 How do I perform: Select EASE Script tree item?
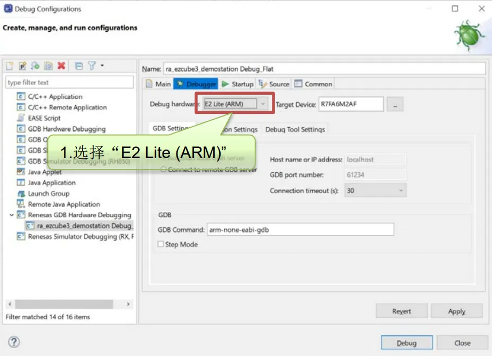click(x=44, y=118)
